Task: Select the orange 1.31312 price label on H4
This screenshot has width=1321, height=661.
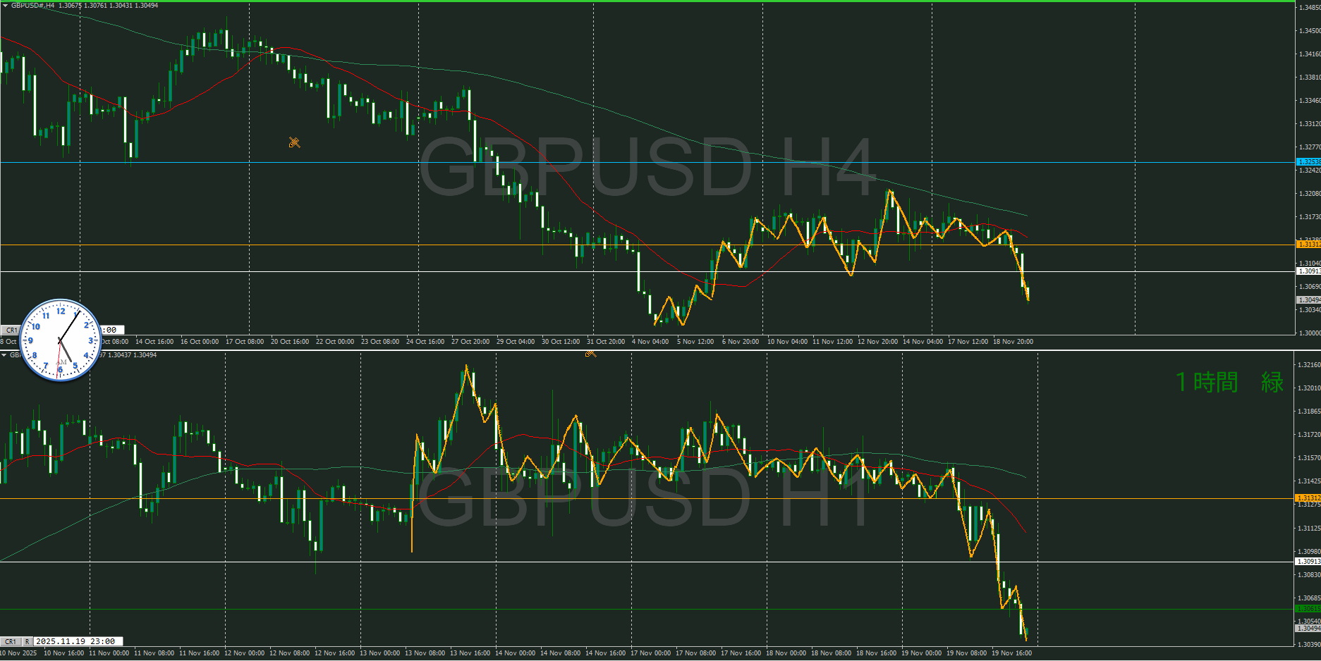Action: coord(1308,245)
